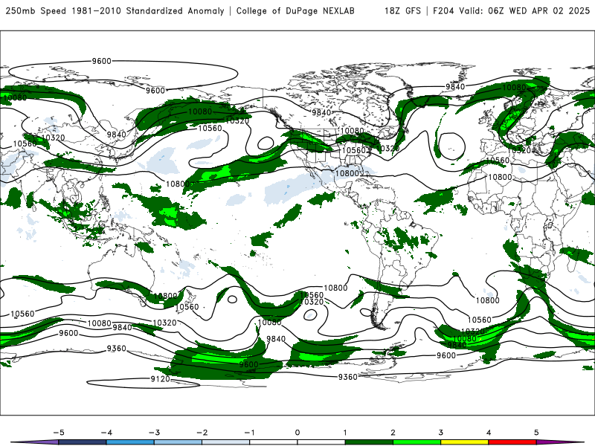Select the red color bar segment

(512, 442)
